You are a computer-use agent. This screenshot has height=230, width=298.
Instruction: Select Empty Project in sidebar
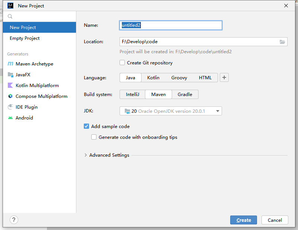click(x=25, y=38)
